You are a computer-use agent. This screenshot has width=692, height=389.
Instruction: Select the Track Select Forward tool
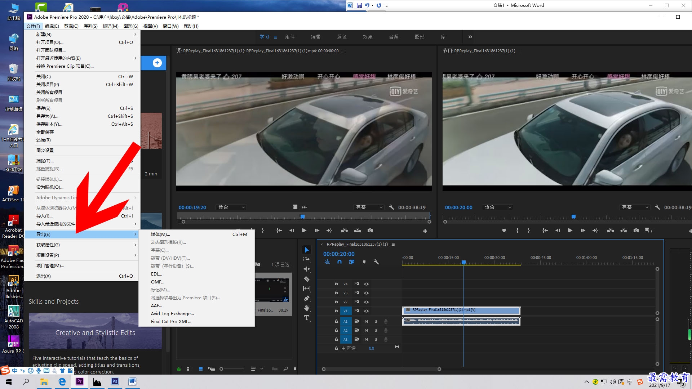pos(307,259)
